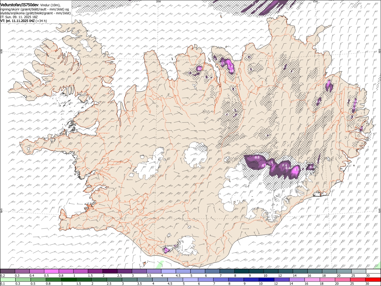Pick upper legend's bright pink 0.5 swatch

click(51, 271)
